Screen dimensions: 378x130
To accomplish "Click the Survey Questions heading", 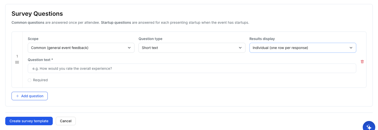I will click(37, 13).
